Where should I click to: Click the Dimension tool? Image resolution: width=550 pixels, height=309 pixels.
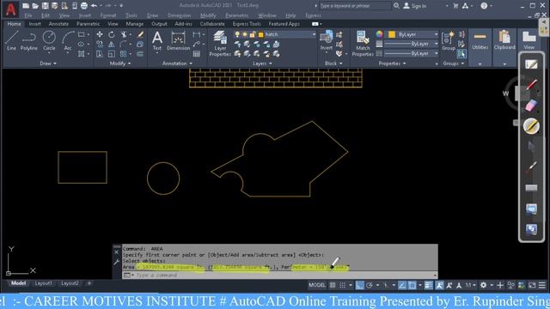[x=178, y=40]
